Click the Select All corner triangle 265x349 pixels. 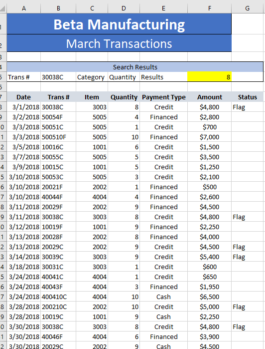tap(3, 8)
